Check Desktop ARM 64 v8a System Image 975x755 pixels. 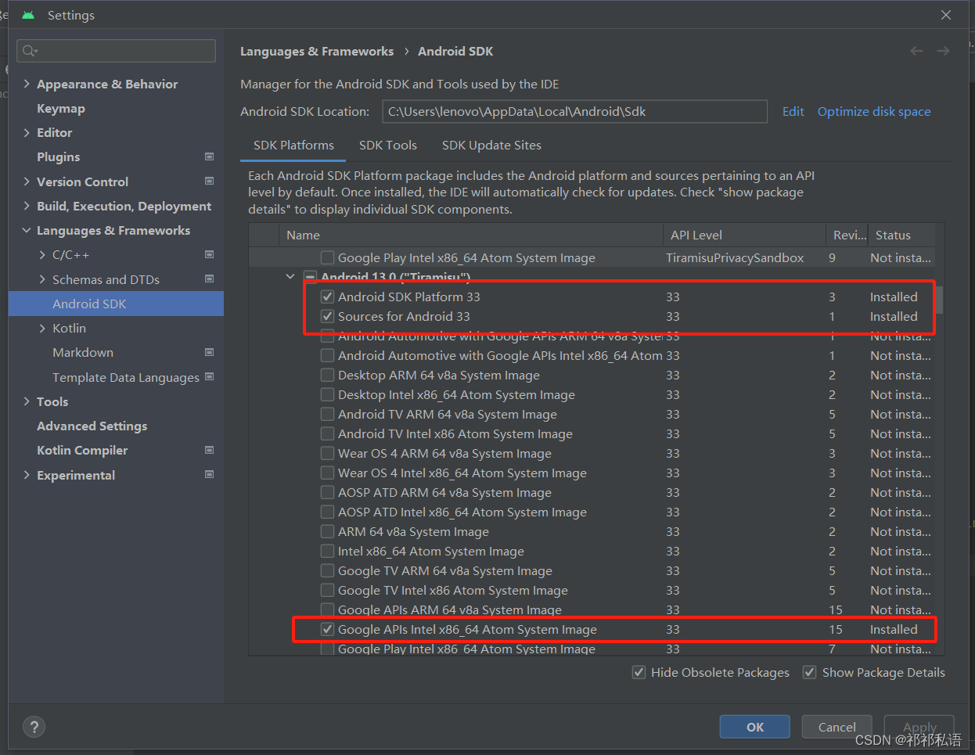328,375
